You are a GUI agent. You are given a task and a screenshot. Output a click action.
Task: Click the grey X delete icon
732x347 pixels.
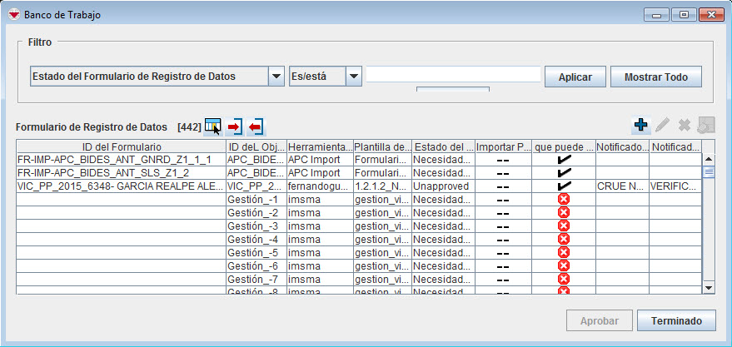click(685, 125)
